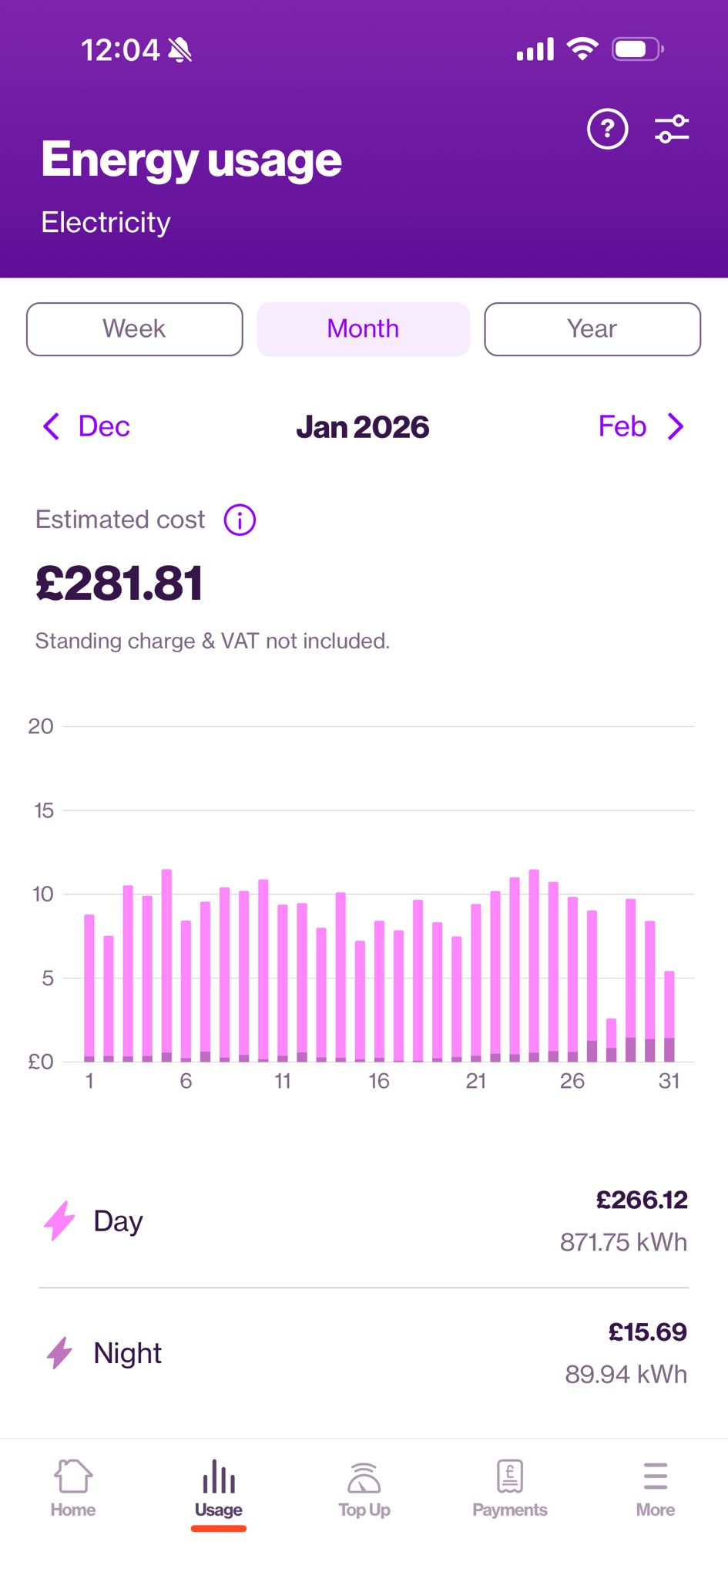Select the Month view option
Screen dimensions: 728x1579
(363, 329)
